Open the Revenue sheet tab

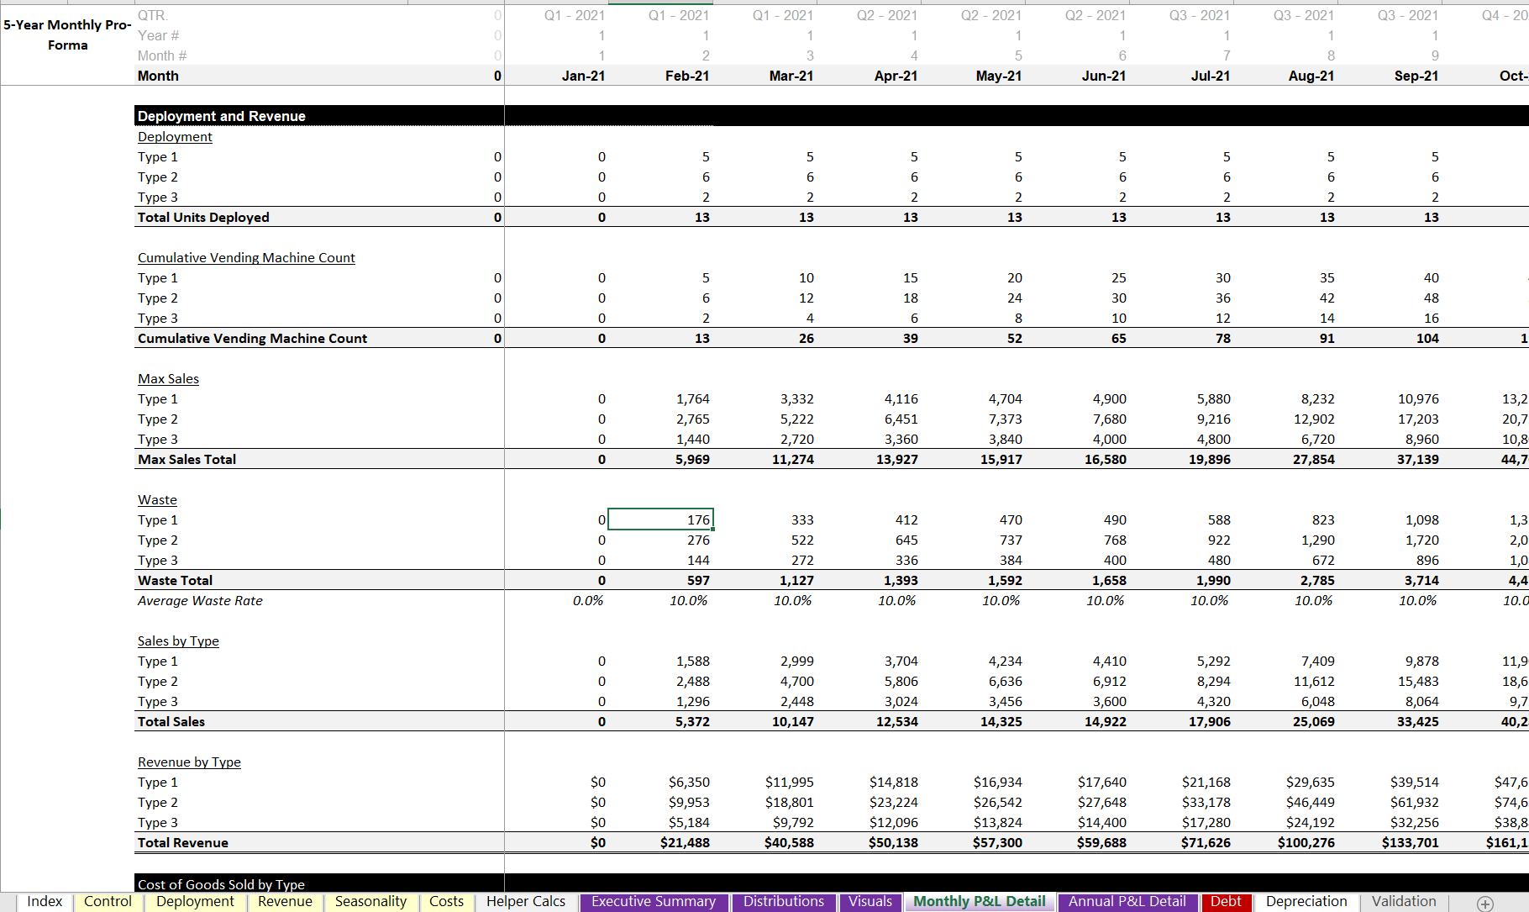tap(285, 901)
